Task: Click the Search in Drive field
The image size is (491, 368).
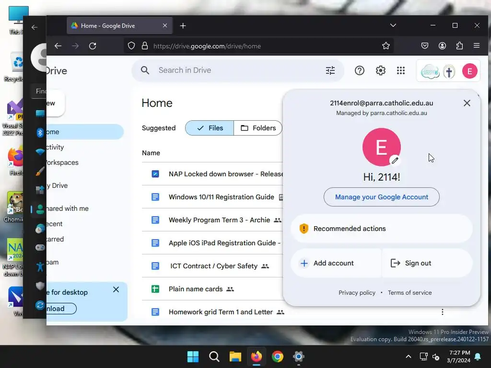Action: click(238, 70)
